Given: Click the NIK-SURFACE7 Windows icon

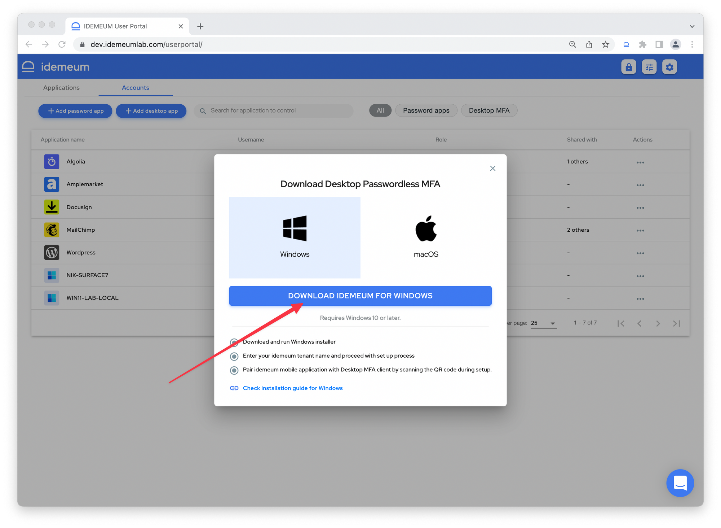Looking at the screenshot, I should [x=52, y=275].
